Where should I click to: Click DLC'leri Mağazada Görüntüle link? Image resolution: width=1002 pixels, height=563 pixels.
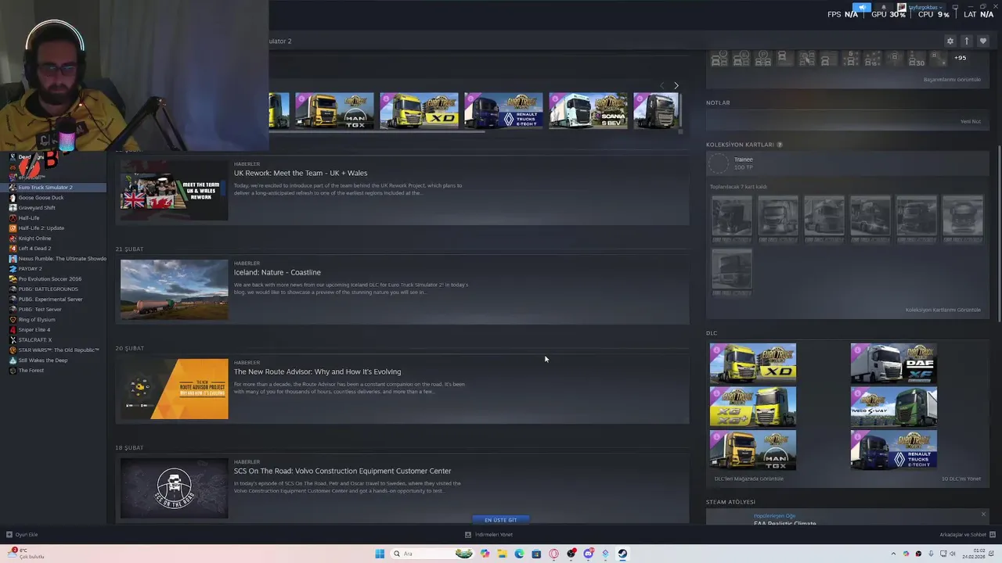tap(748, 479)
